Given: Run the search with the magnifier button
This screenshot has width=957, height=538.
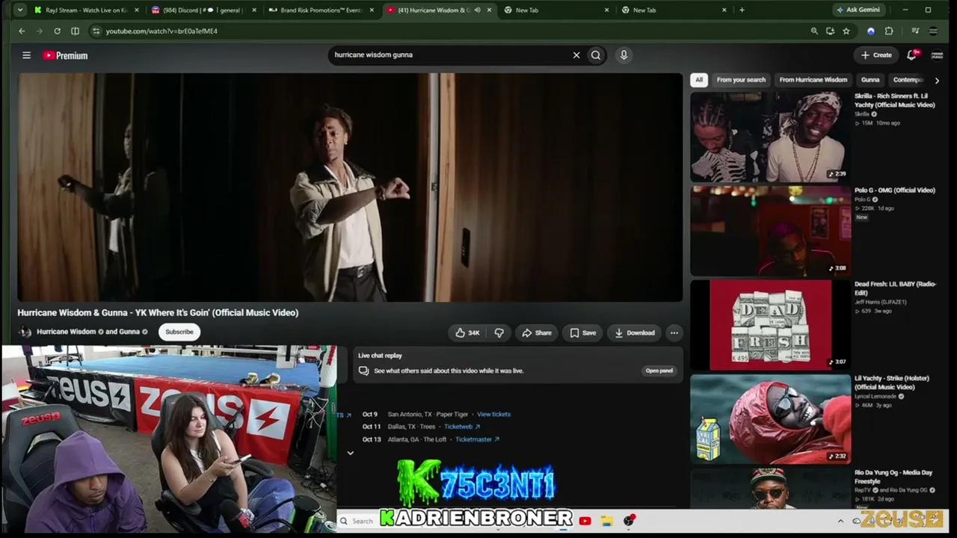Looking at the screenshot, I should (596, 55).
